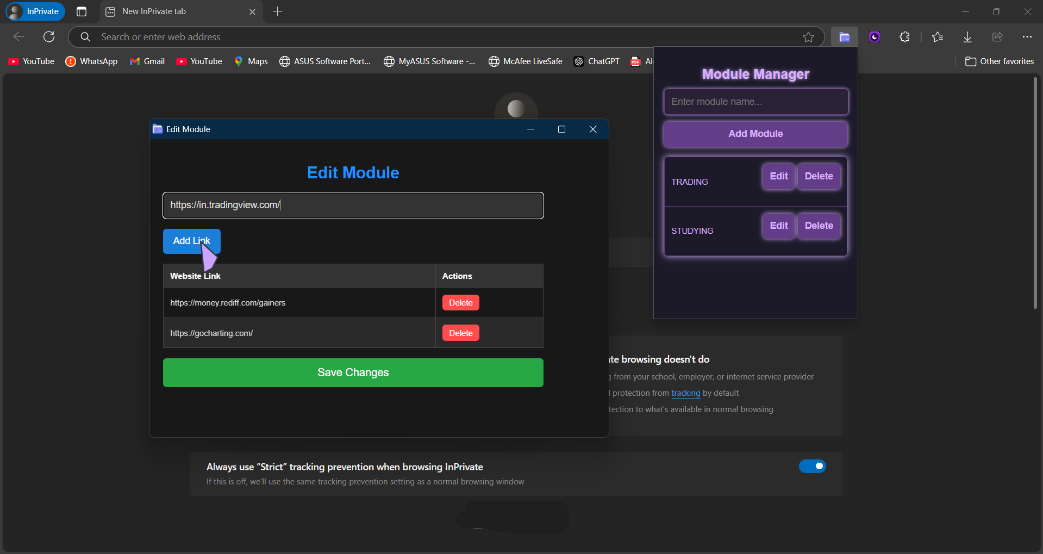
Task: Open the Module Manager extension icon
Action: tap(844, 36)
